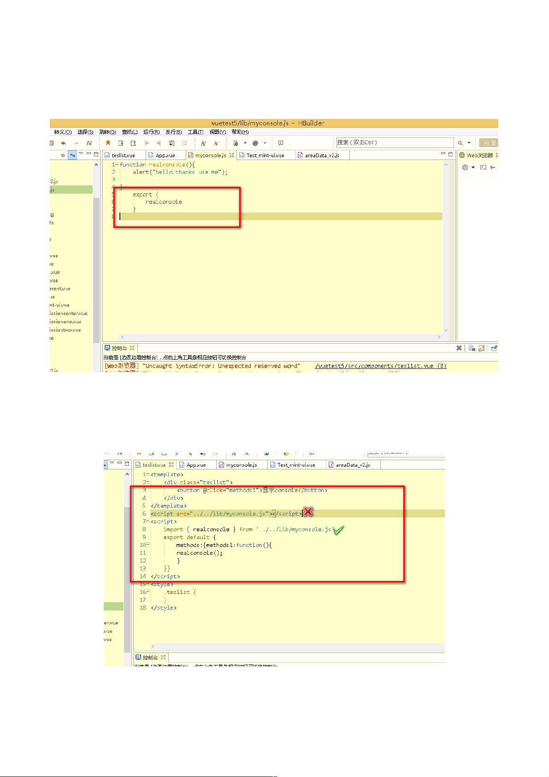Click collapse-all icon in upper project panel
The height and width of the screenshot is (777, 549).
tap(63, 155)
